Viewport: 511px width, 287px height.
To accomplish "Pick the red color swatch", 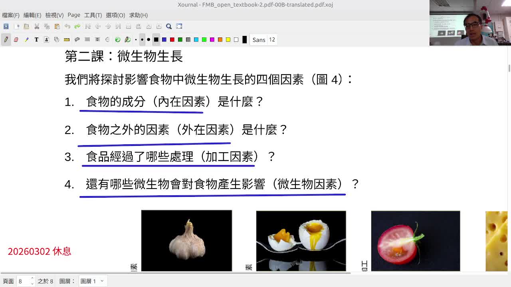I will coord(172,39).
